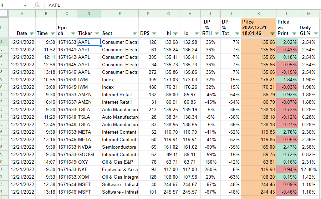Open the DP$ column filter
The height and width of the screenshot is (199, 321).
pos(154,34)
